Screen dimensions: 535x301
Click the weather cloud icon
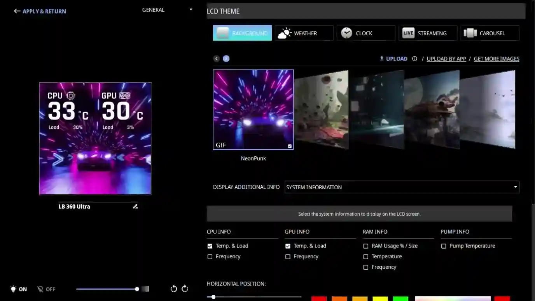tap(283, 33)
